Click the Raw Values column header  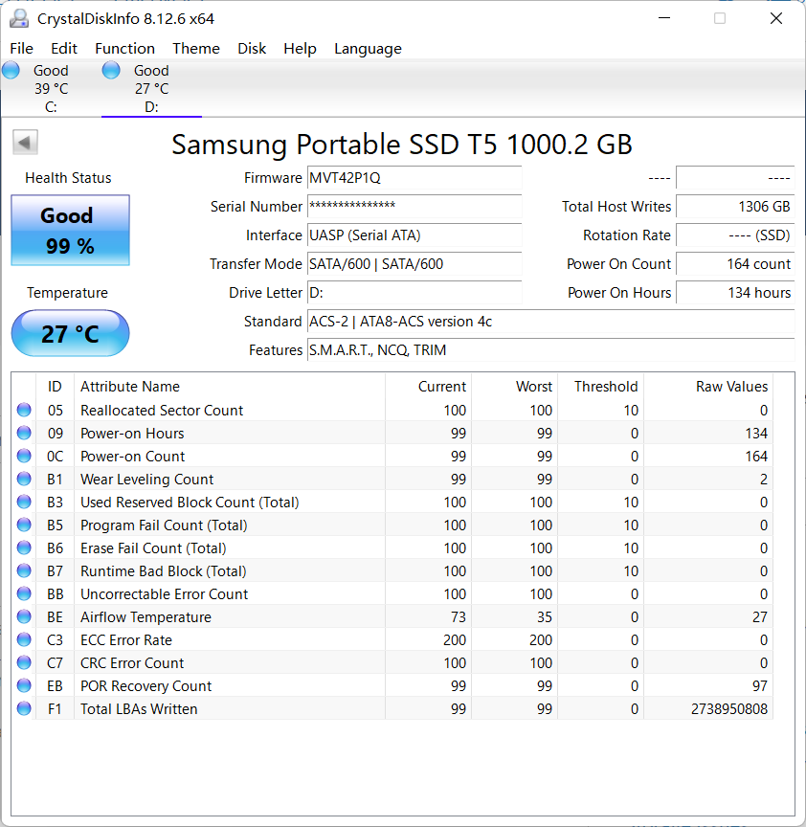(730, 387)
